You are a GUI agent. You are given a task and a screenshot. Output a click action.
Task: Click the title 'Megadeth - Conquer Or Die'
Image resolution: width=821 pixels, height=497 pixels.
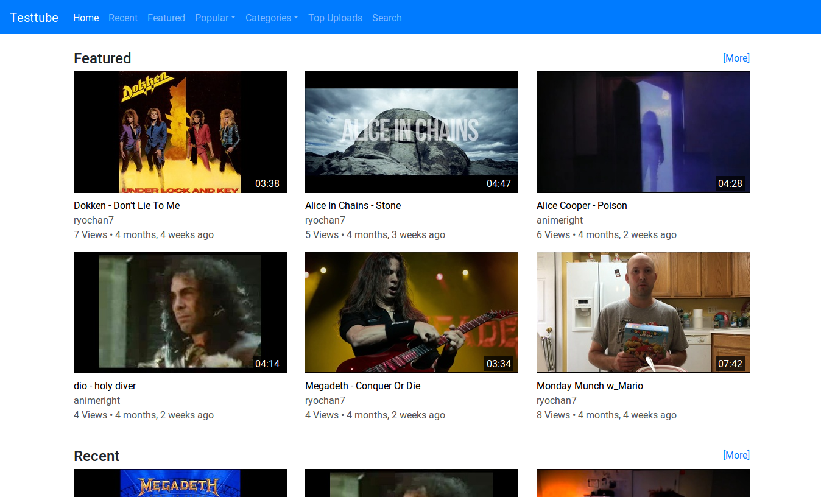click(363, 386)
